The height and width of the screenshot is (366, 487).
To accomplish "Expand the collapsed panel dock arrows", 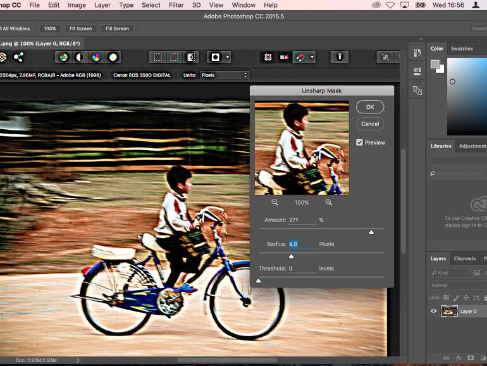I will [x=421, y=39].
